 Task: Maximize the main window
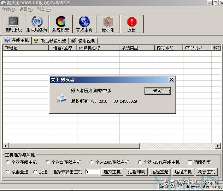(216, 3)
